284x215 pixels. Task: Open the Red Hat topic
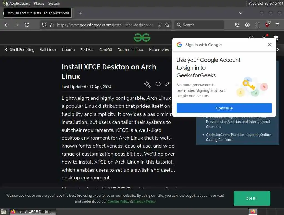[87, 50]
